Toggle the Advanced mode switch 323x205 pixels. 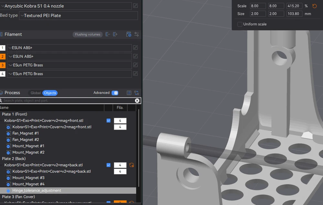click(115, 93)
